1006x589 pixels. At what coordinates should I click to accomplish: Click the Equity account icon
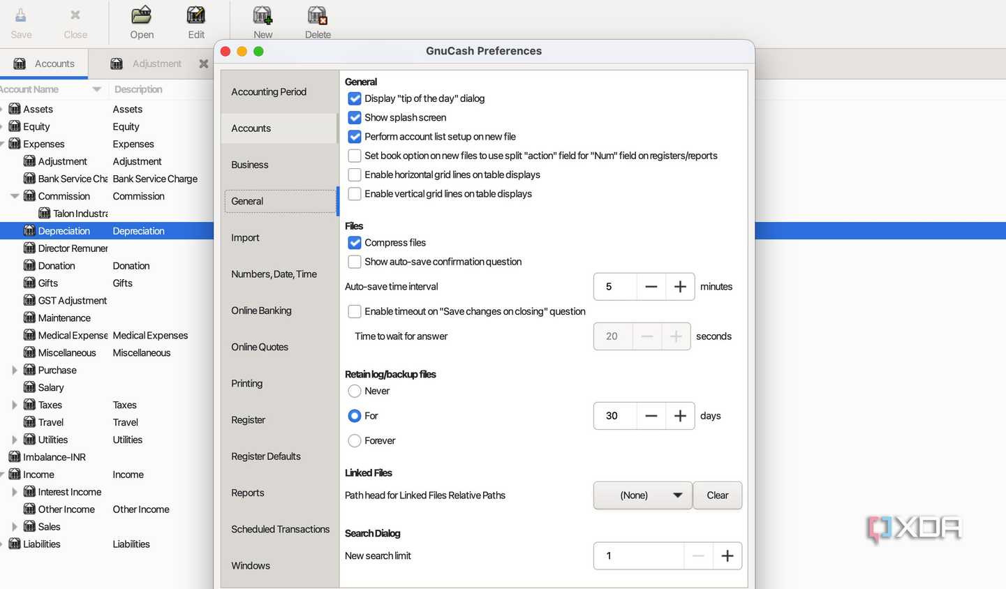pos(15,126)
